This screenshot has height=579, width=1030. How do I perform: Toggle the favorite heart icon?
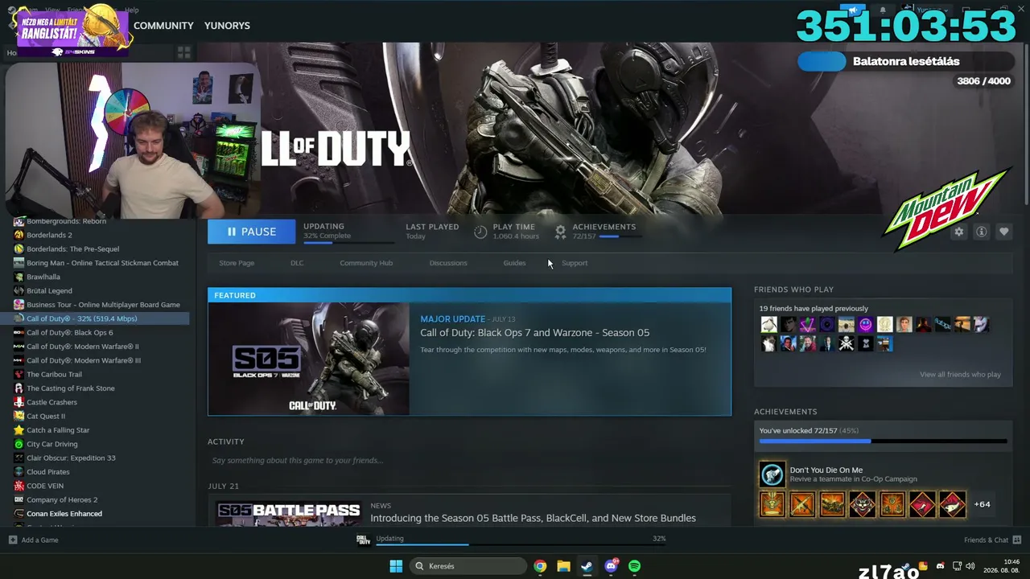(1003, 232)
